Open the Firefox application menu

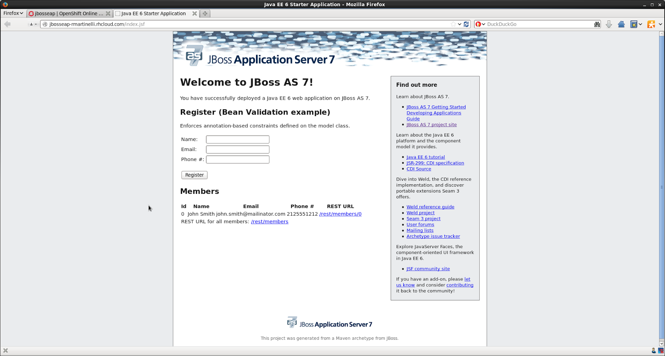13,13
